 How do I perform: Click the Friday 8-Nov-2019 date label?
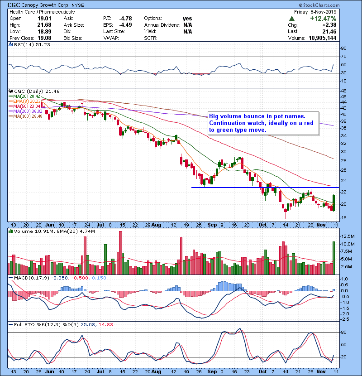pyautogui.click(x=315, y=12)
